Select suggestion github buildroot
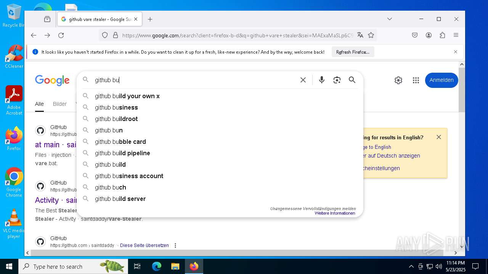The height and width of the screenshot is (274, 488). pyautogui.click(x=220, y=119)
